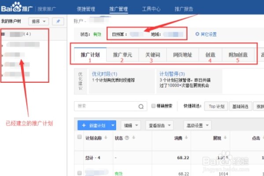This screenshot has width=264, height=176.
Task: Expand the first plan in account tree
Action: tap(2, 45)
